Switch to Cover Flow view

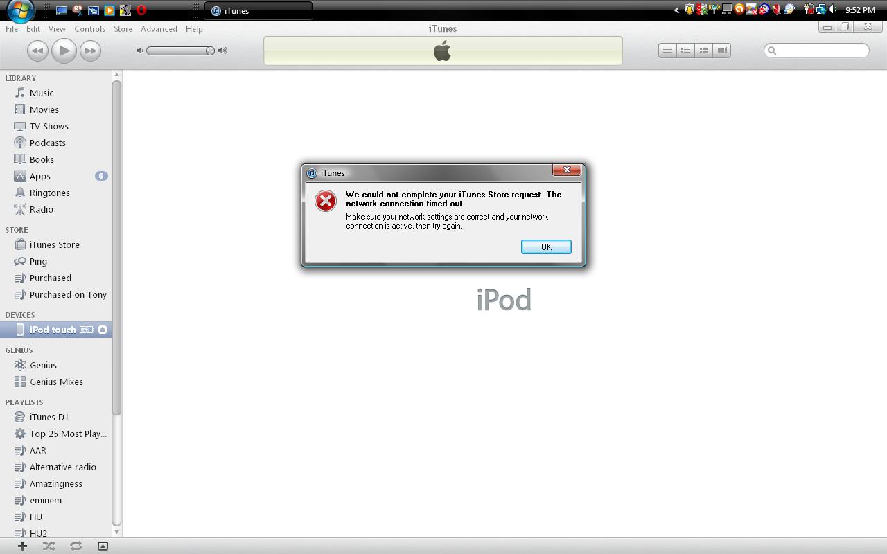pyautogui.click(x=721, y=51)
